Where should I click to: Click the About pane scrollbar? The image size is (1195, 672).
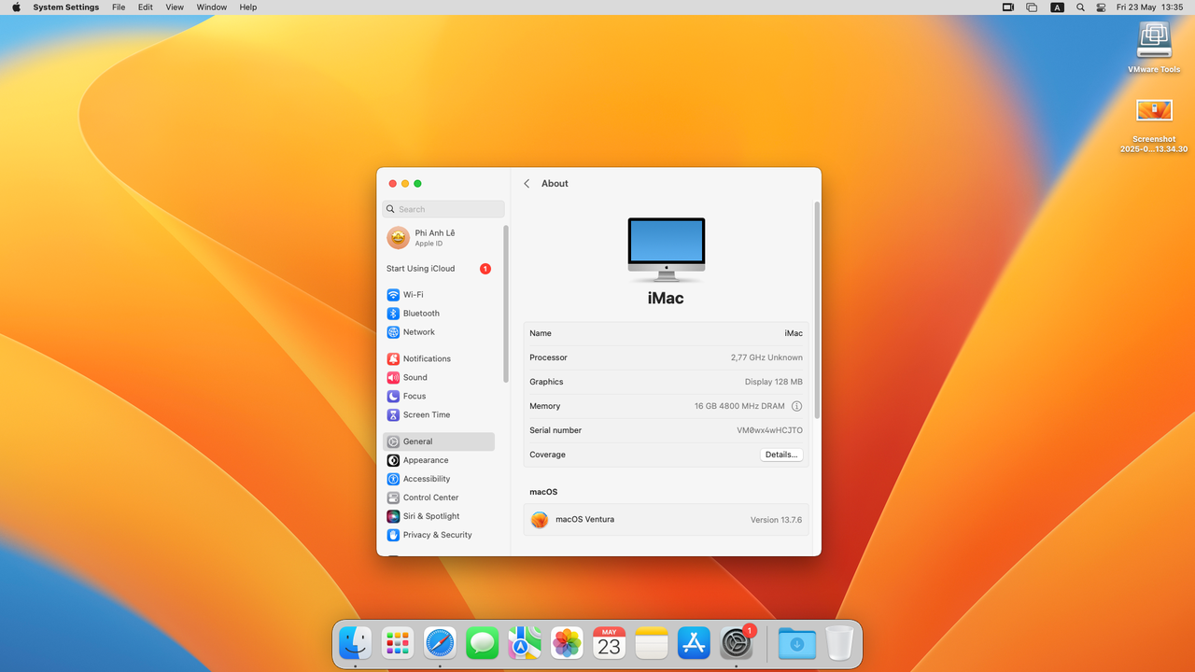coord(818,310)
